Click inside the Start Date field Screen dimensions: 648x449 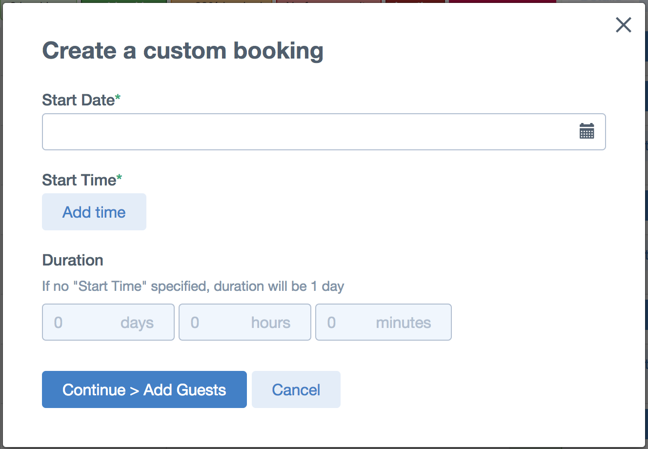click(x=324, y=132)
